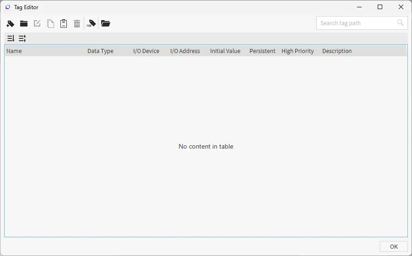
Task: Focus the Search tag path field
Action: click(x=357, y=23)
